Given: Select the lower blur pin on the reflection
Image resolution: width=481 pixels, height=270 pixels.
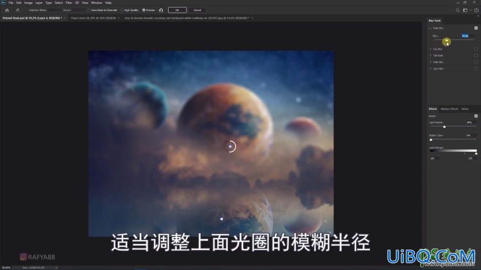Looking at the screenshot, I should [x=222, y=219].
